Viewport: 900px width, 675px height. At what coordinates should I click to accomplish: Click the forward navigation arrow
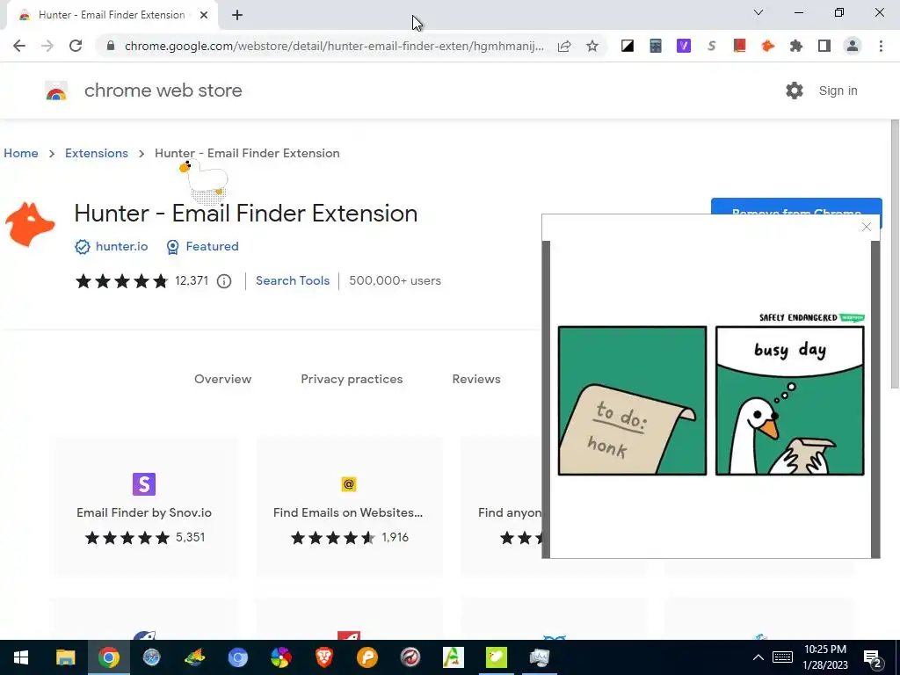click(47, 46)
